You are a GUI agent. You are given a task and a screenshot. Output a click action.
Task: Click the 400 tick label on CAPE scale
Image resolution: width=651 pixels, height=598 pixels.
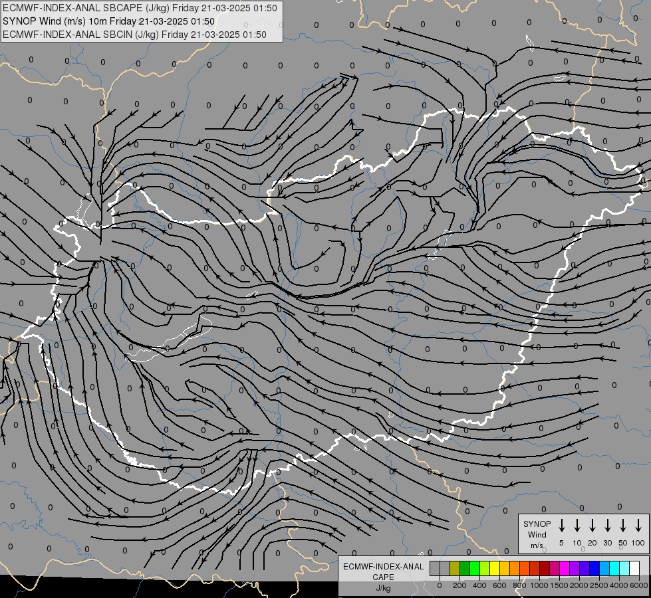coord(479,585)
